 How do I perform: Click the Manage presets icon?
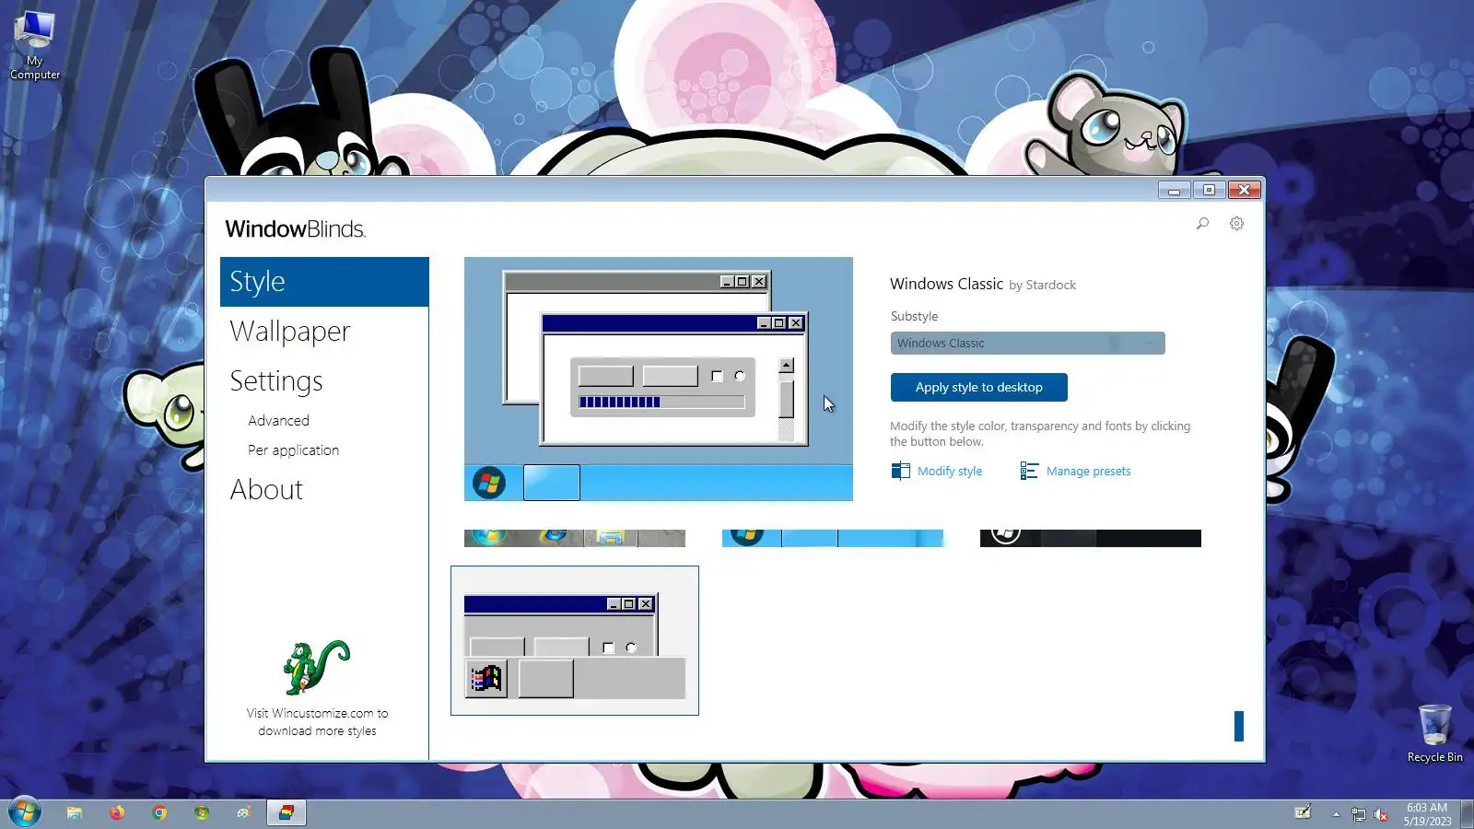[x=1029, y=471]
